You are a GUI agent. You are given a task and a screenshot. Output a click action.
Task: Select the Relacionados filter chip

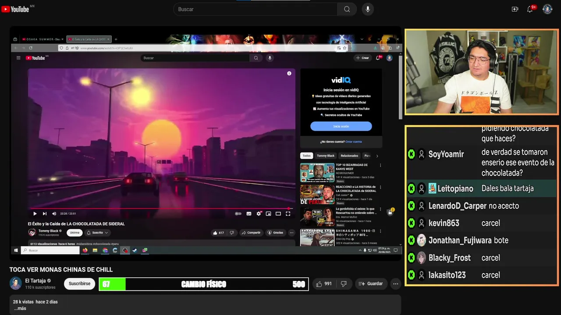point(349,156)
